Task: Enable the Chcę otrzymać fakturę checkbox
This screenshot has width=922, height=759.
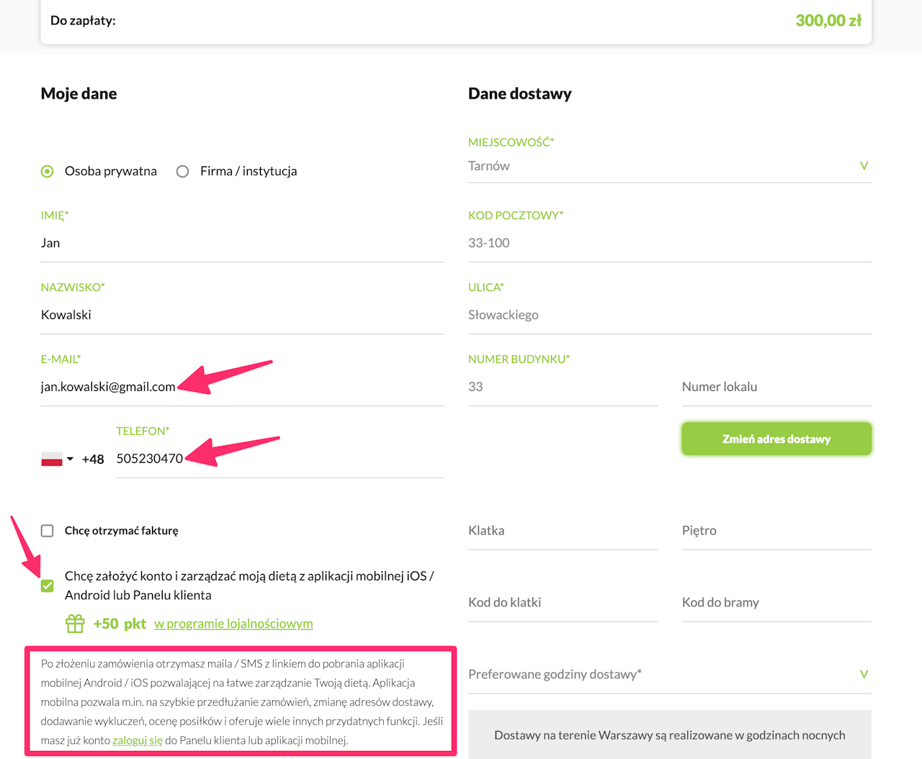Action: (x=48, y=531)
